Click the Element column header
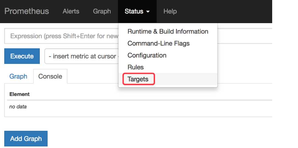The height and width of the screenshot is (148, 298). [19, 94]
